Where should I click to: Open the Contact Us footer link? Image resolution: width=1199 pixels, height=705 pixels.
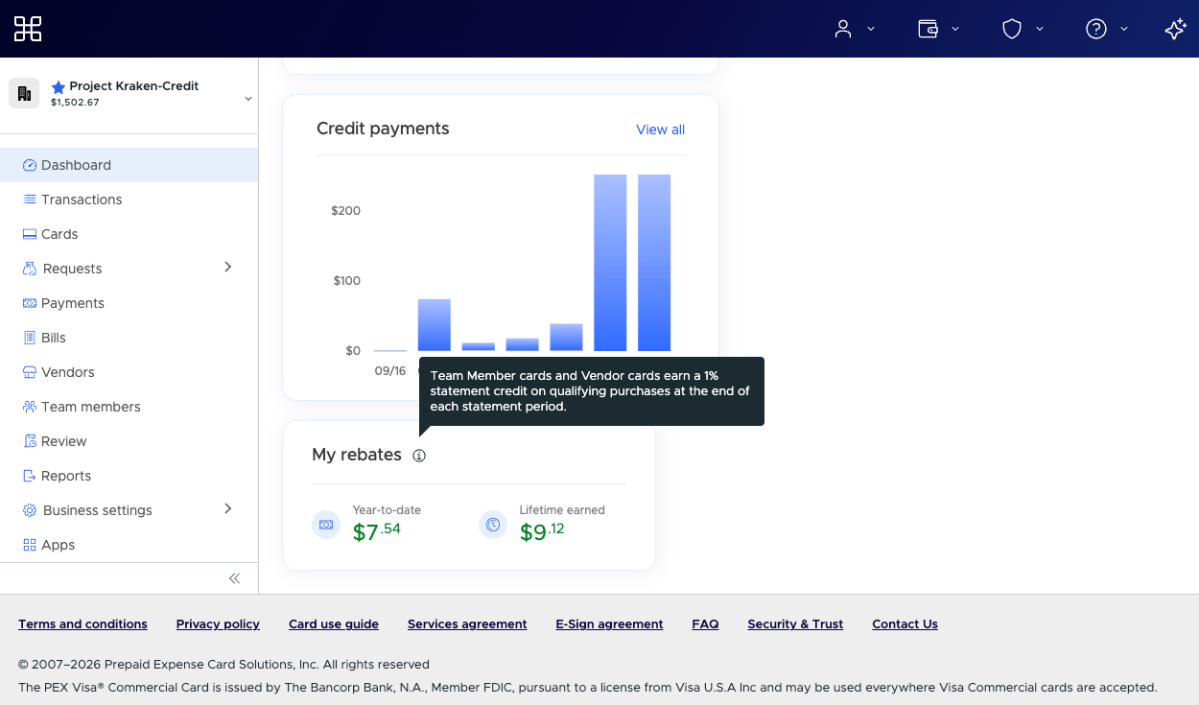(x=905, y=623)
